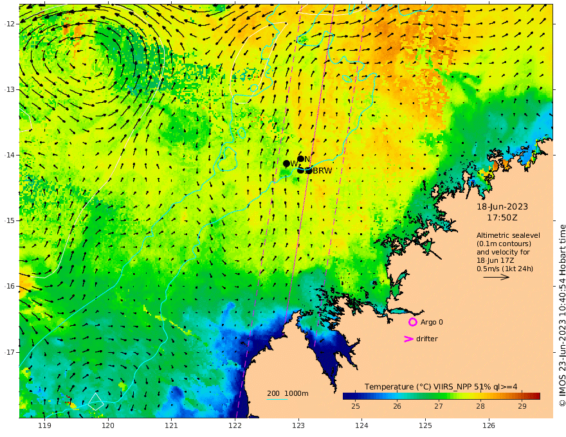Click the colorbar at 25 degrees
566x437 pixels.
coord(356,397)
